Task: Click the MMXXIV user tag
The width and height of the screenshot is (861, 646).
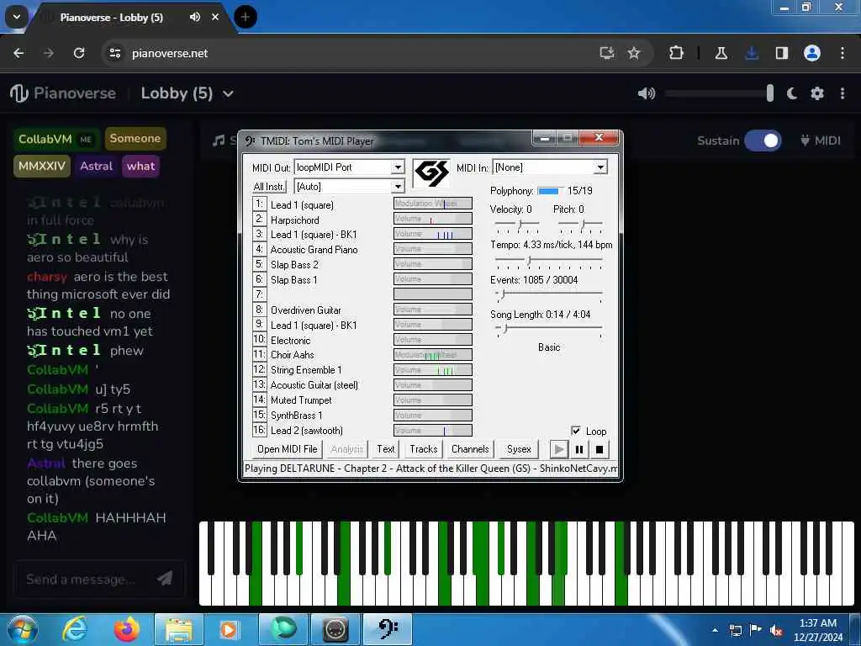Action: pos(42,166)
